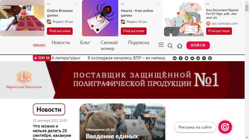
Task: Open the Twitter bird icon
Action: pos(192,58)
